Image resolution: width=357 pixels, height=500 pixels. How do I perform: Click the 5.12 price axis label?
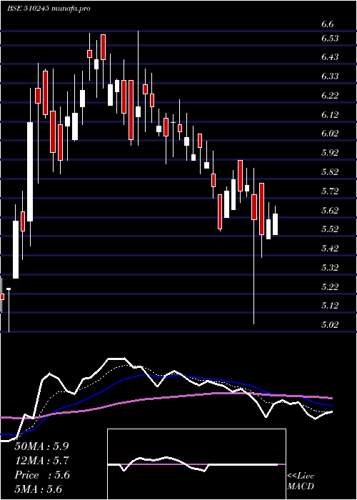point(330,306)
